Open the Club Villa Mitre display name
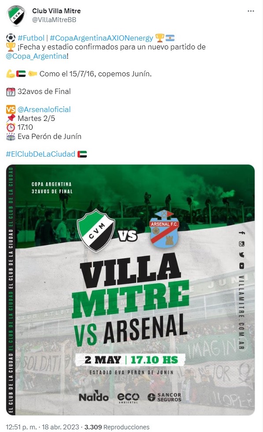This screenshot has width=263, height=432. pos(56,11)
